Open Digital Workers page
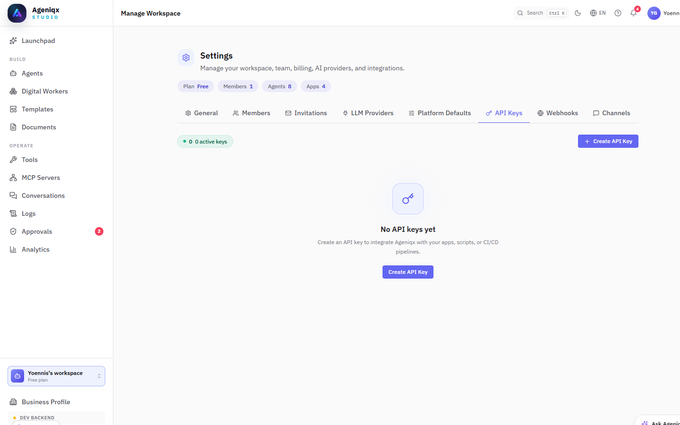 (x=57, y=91)
